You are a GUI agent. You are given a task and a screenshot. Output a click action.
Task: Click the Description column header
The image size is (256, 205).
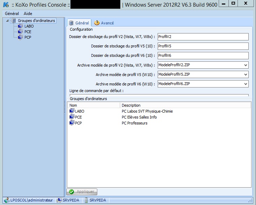185,105
